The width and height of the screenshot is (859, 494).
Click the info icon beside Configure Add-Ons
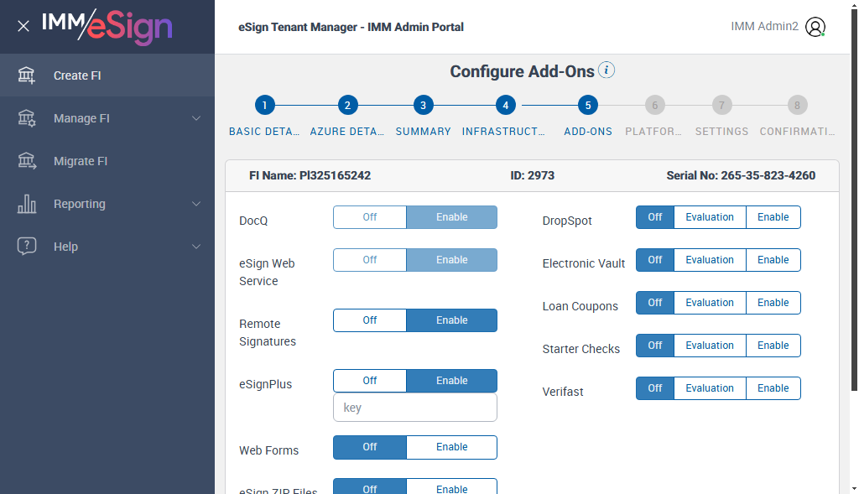click(x=607, y=70)
